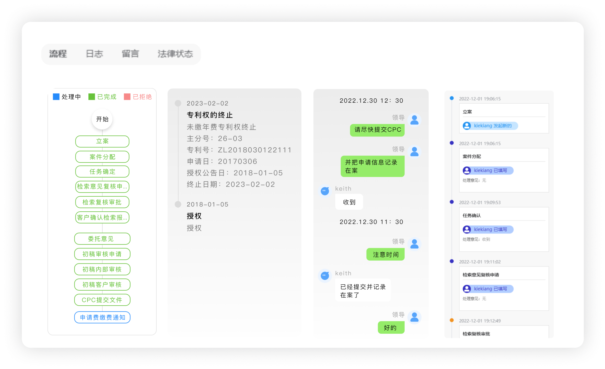
Task: Click the 收到 chat message bubble
Action: 349,202
